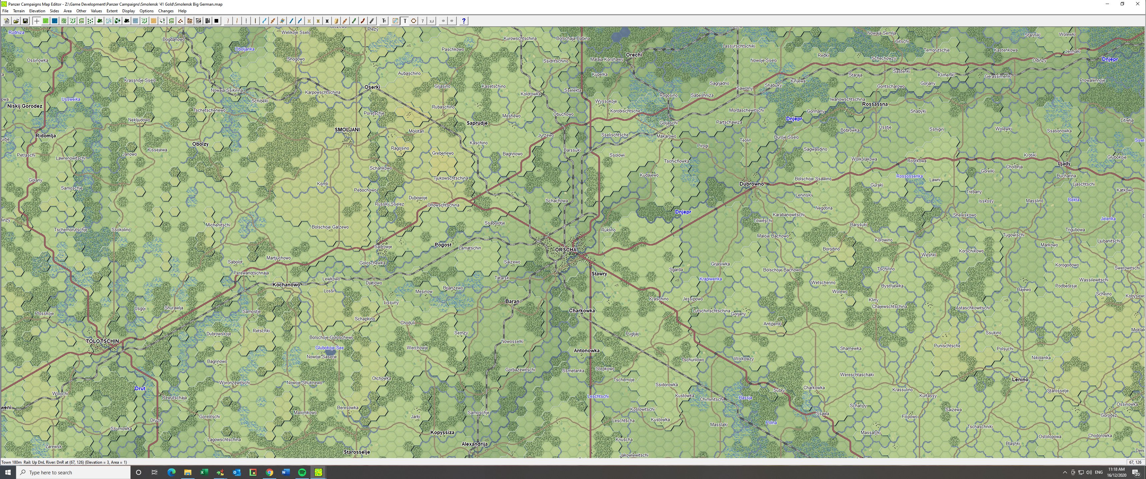Screen dimensions: 1146x479
Task: Click the Lenino label on the map
Action: click(1020, 380)
